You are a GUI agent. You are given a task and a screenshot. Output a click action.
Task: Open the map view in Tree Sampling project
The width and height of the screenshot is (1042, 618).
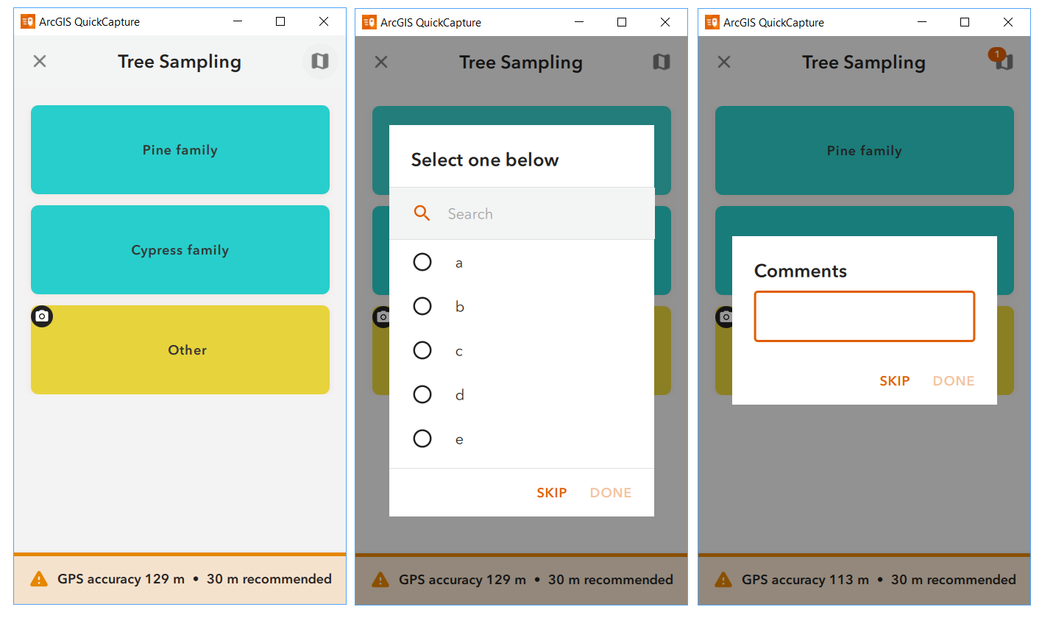[x=319, y=61]
